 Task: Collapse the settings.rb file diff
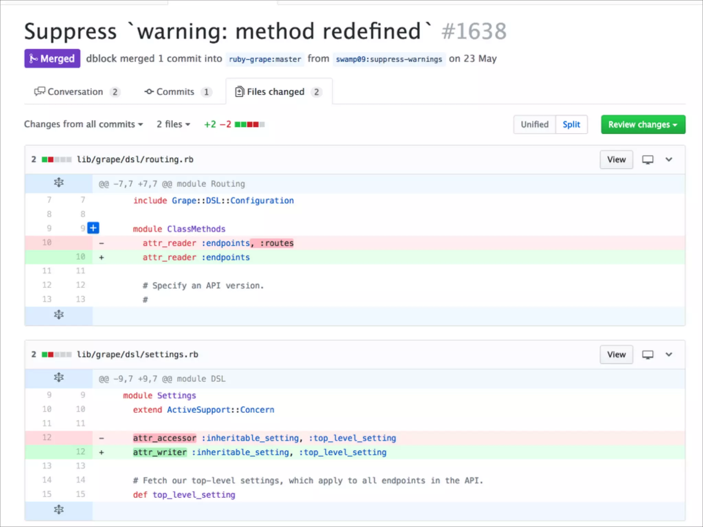(x=669, y=354)
